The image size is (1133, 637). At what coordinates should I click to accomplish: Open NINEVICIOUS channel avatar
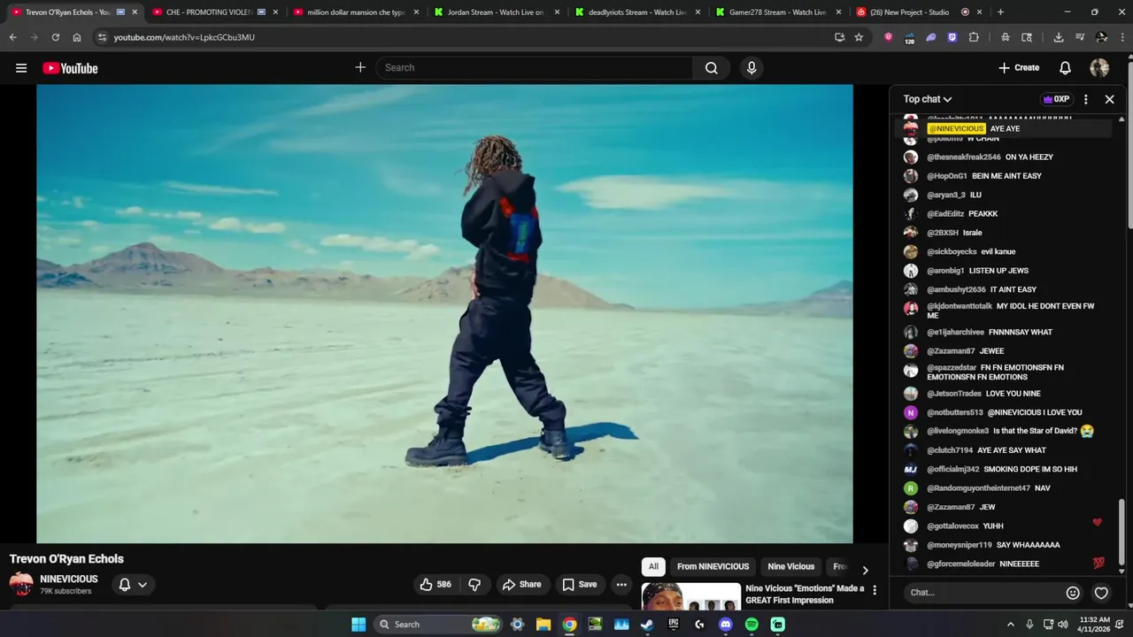pyautogui.click(x=21, y=584)
